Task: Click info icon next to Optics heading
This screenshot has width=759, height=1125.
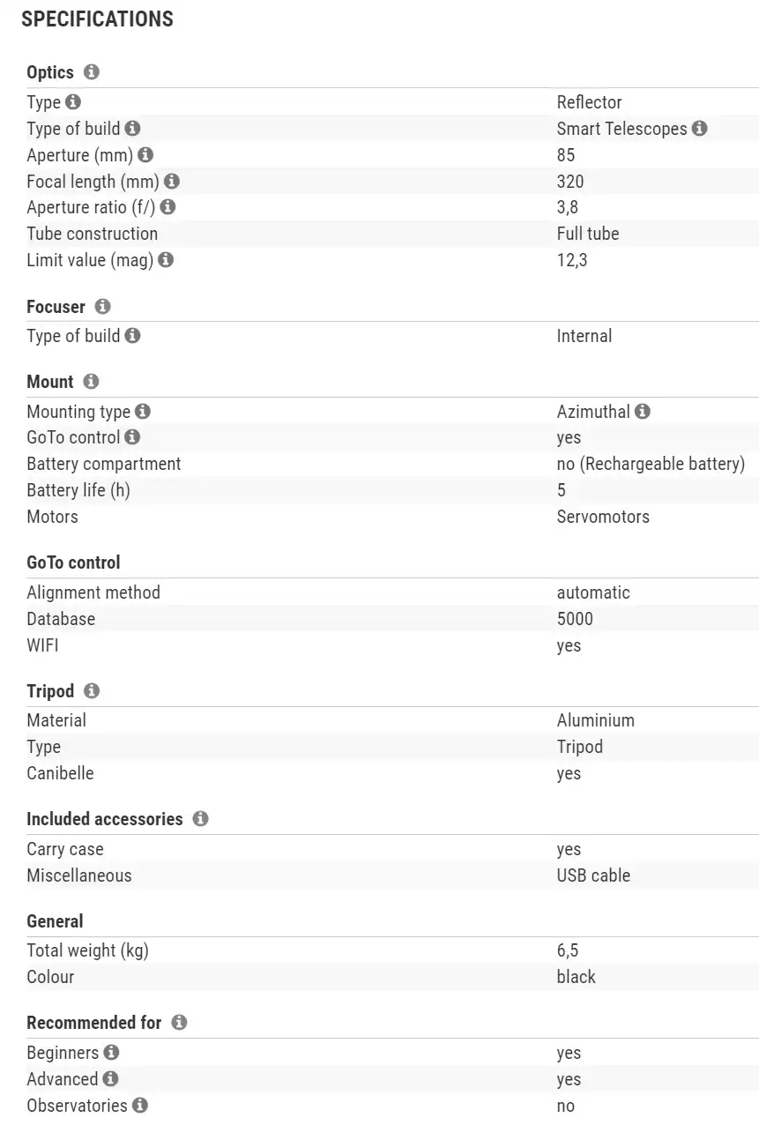Action: click(92, 71)
